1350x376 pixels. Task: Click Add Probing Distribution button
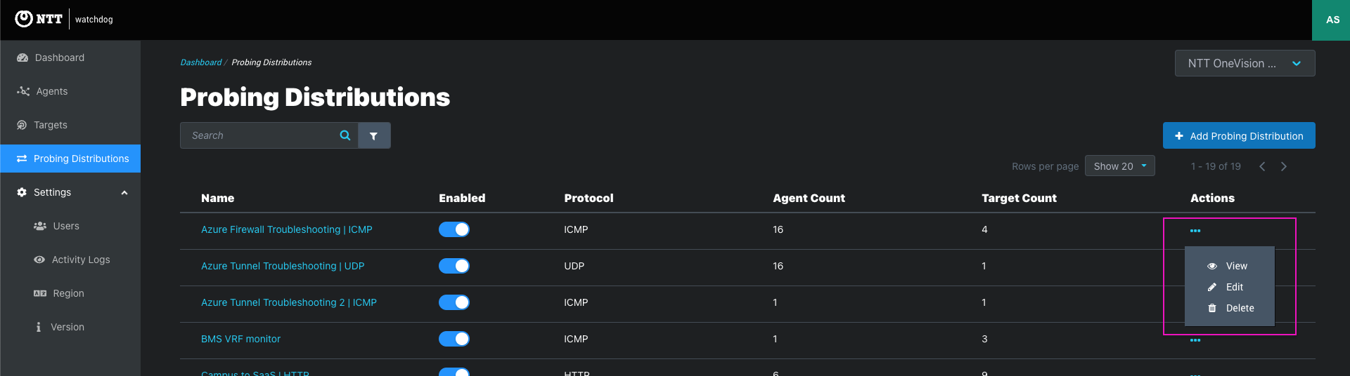pyautogui.click(x=1239, y=135)
